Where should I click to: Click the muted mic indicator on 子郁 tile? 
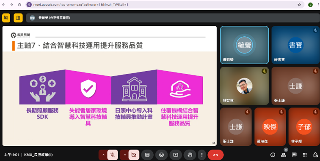[315, 112]
